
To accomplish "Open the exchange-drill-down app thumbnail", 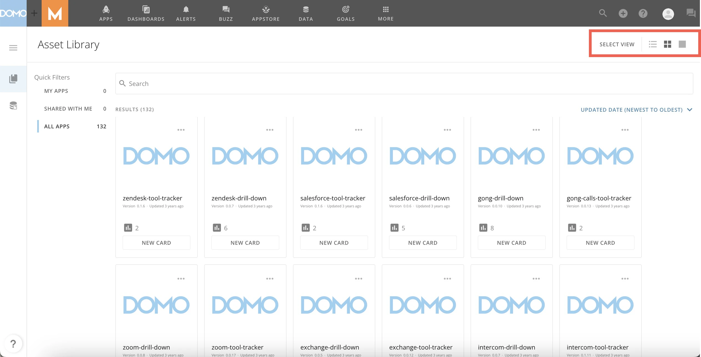I will coord(334,305).
